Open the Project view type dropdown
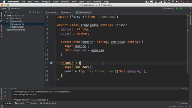Image resolution: width=192 pixels, height=108 pixels. 10,12
